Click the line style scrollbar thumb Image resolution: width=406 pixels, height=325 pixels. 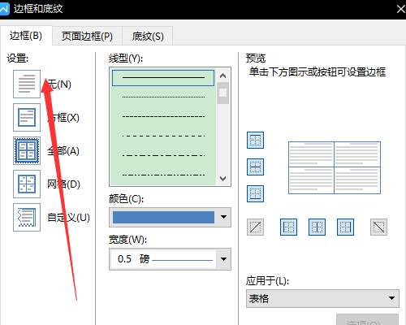223,93
